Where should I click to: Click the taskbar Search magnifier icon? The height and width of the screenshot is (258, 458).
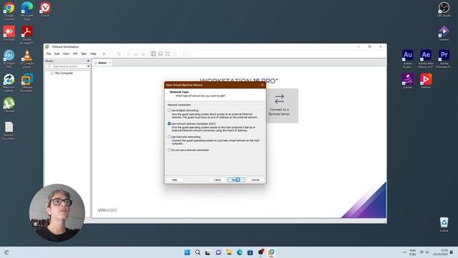click(x=198, y=252)
